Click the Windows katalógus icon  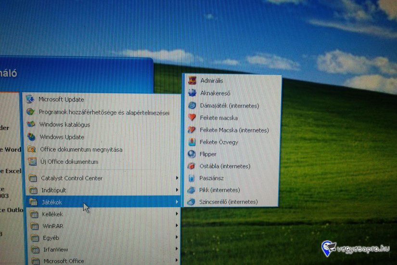tap(31, 124)
